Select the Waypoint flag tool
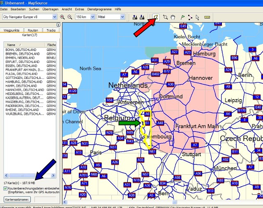The width and height of the screenshot is (263, 208). pos(182,17)
